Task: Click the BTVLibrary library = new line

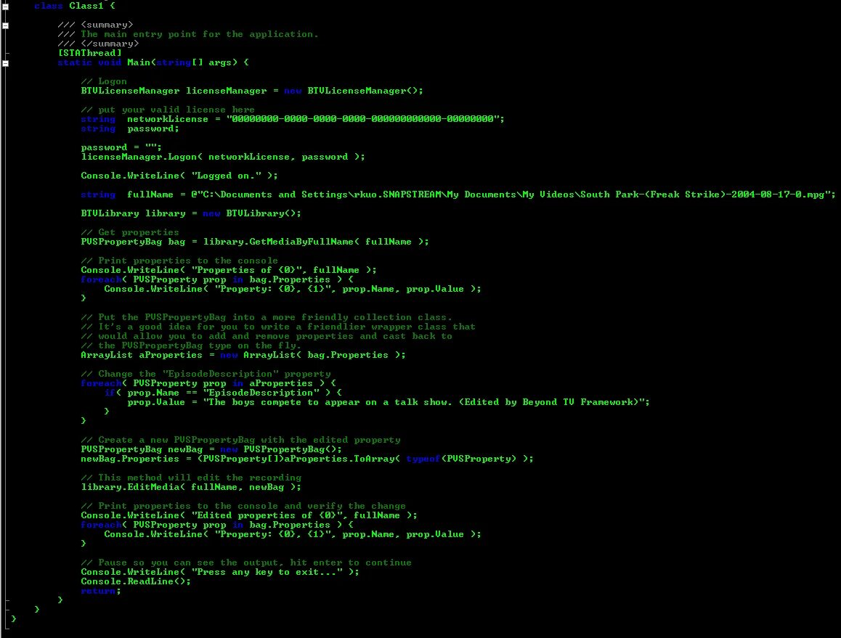Action: tap(191, 213)
